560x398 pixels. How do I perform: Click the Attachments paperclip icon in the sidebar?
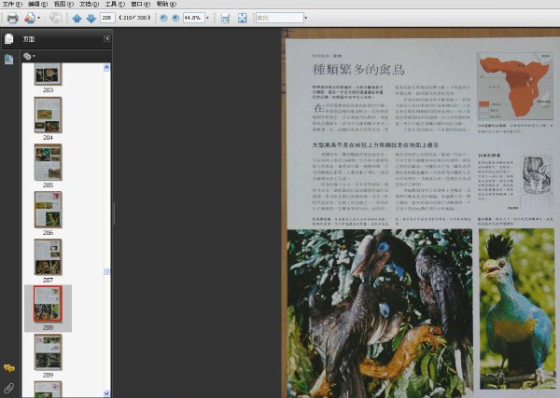tap(9, 388)
